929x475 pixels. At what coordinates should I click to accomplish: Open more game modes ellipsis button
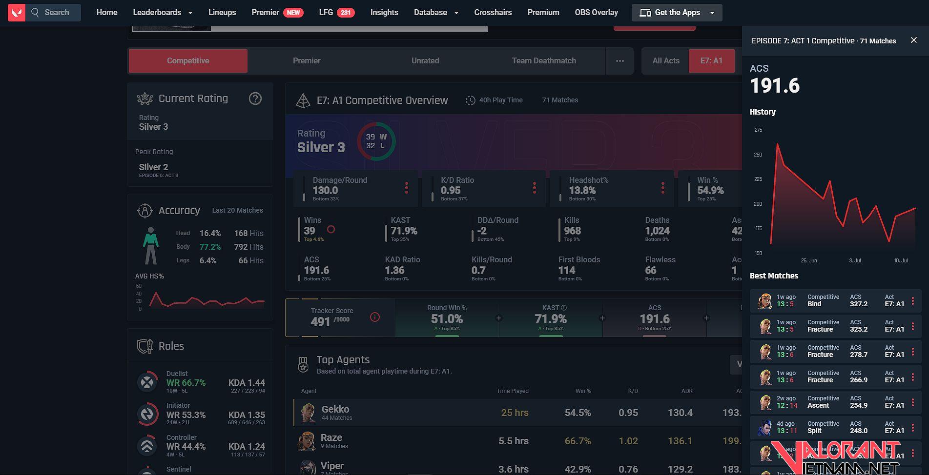(620, 61)
